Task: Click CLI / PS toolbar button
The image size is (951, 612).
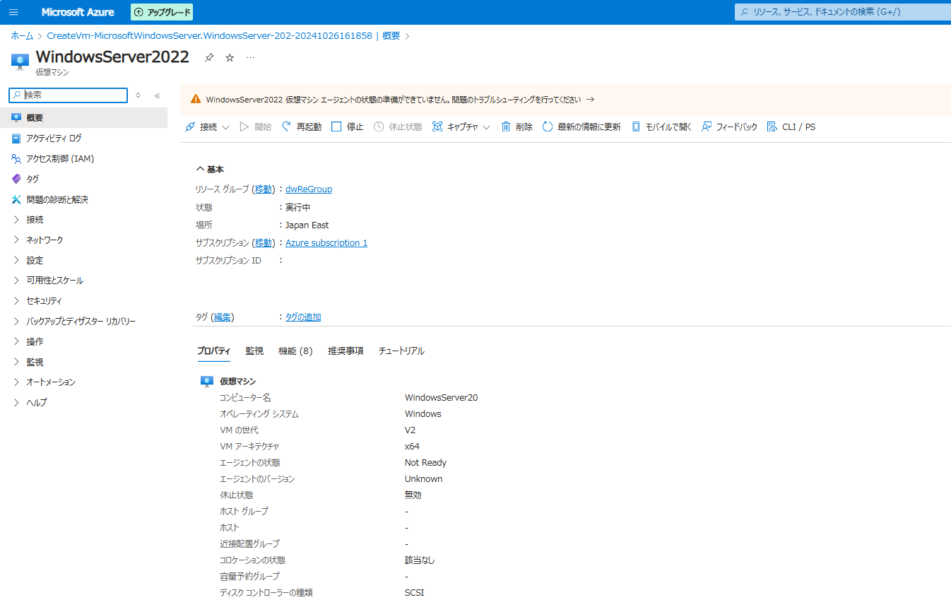Action: (x=791, y=127)
